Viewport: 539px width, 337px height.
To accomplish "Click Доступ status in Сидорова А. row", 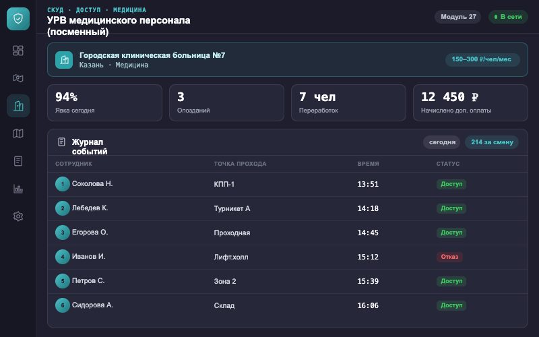I will [x=451, y=305].
